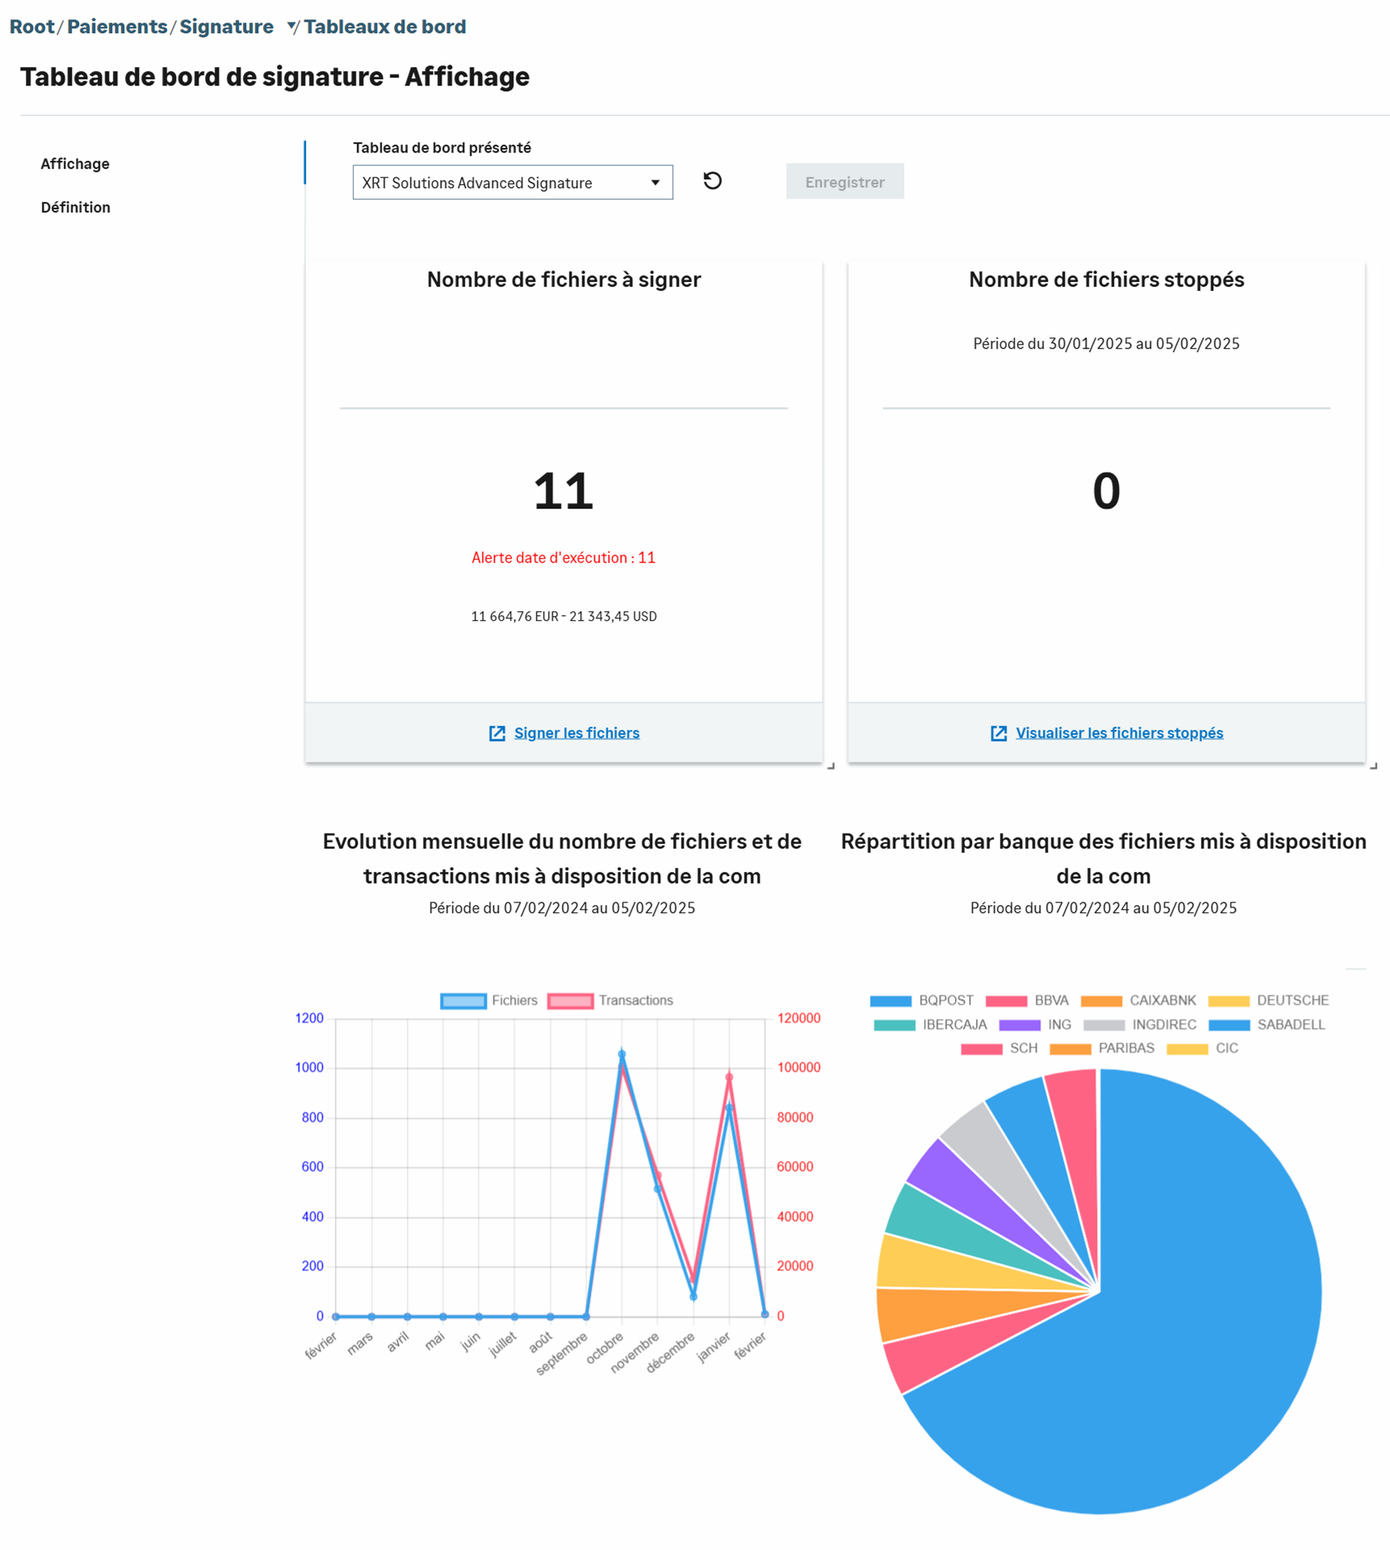Click external-link icon beside Signer les fichiers

tap(496, 733)
